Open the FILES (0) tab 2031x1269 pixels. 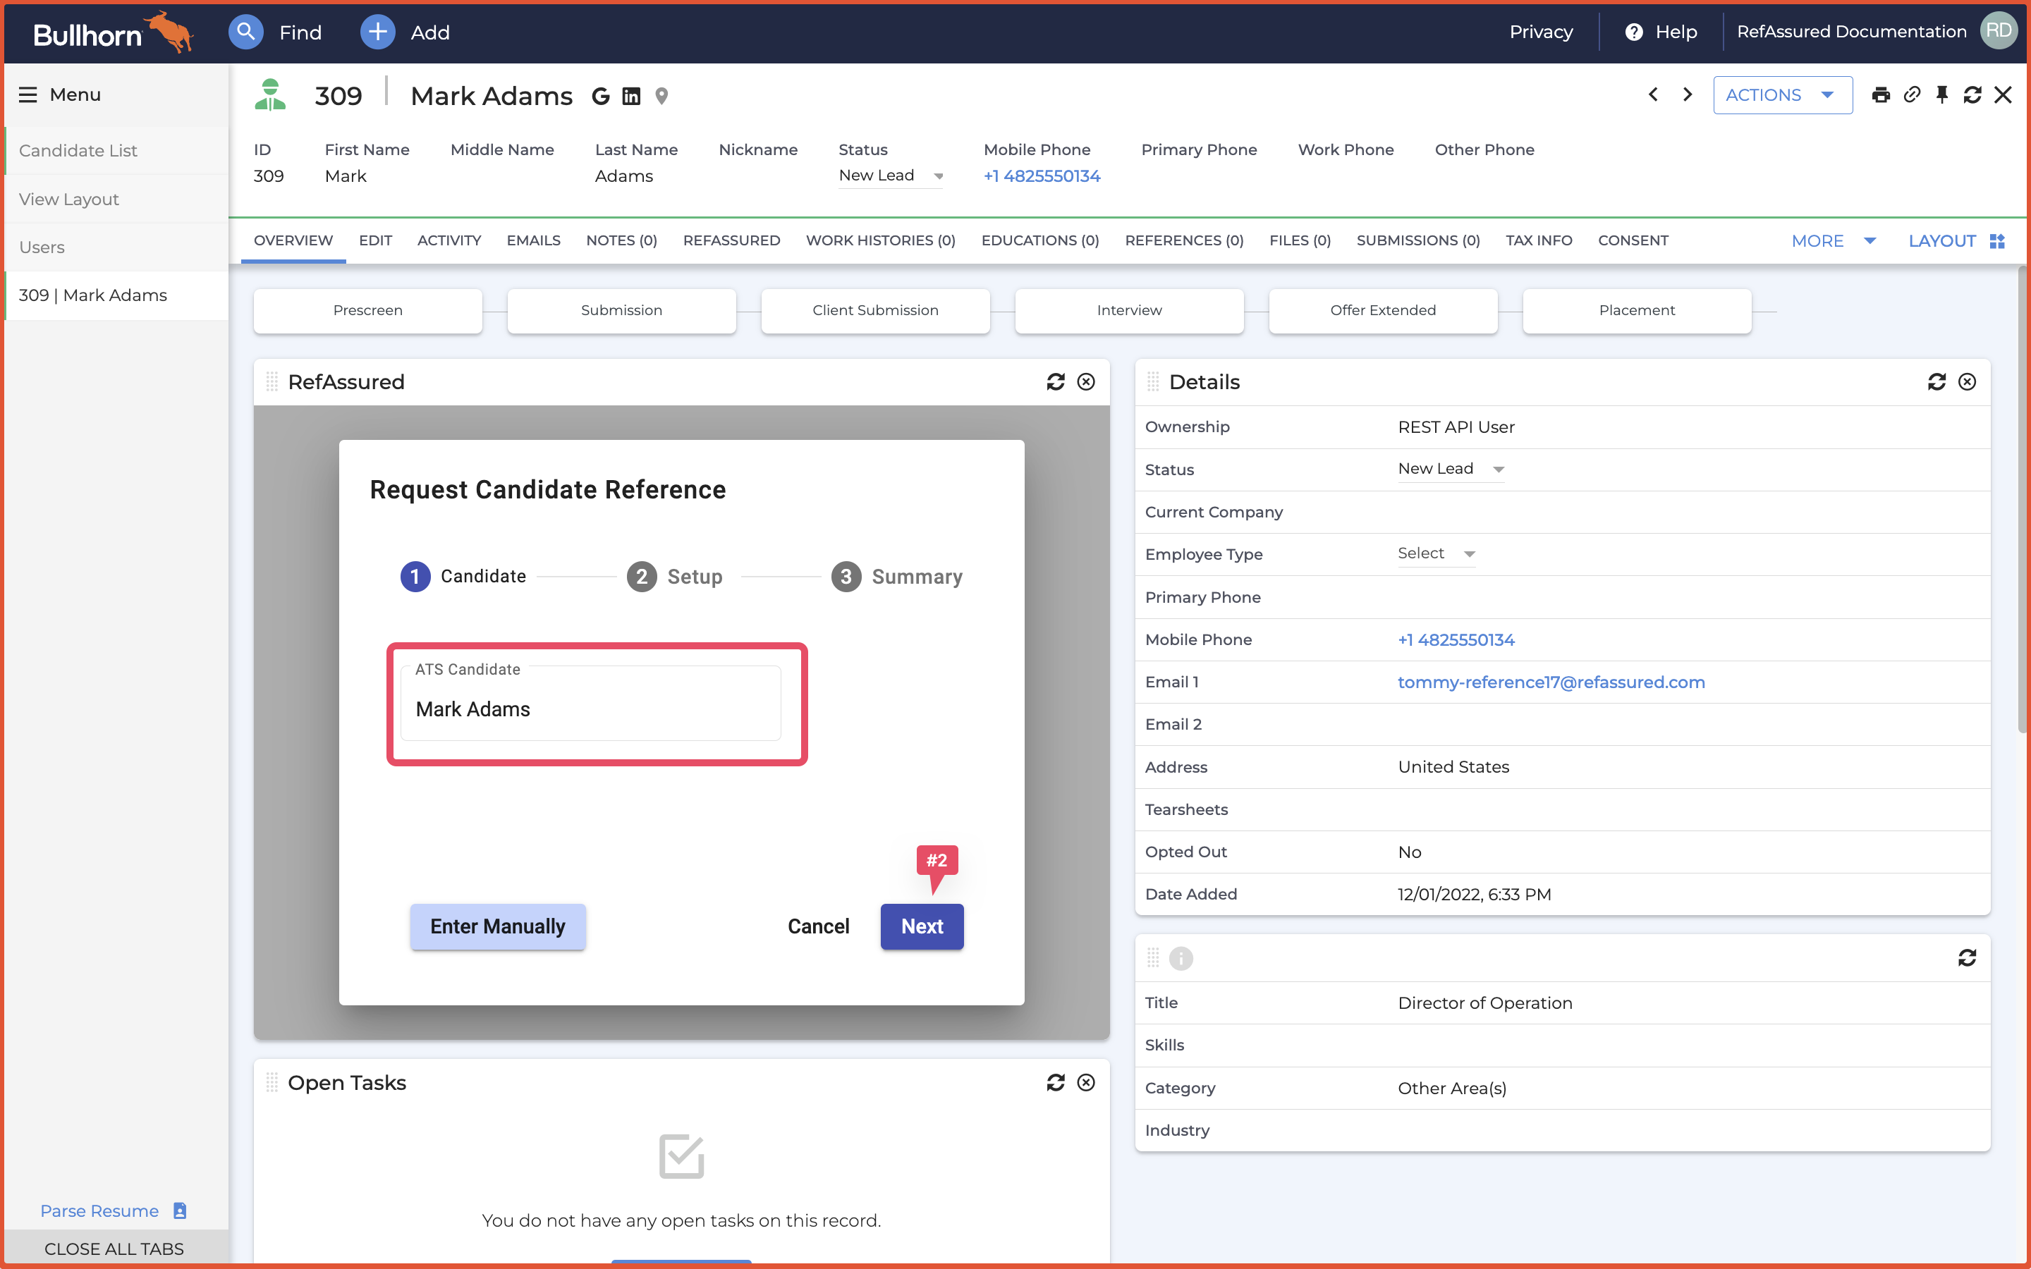pyautogui.click(x=1299, y=241)
